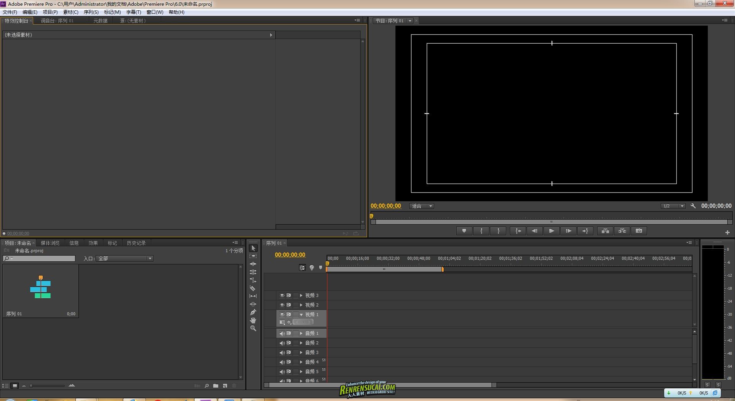Open the 节目: 序列 01 tab dropdown
This screenshot has width=735, height=401.
[x=410, y=21]
